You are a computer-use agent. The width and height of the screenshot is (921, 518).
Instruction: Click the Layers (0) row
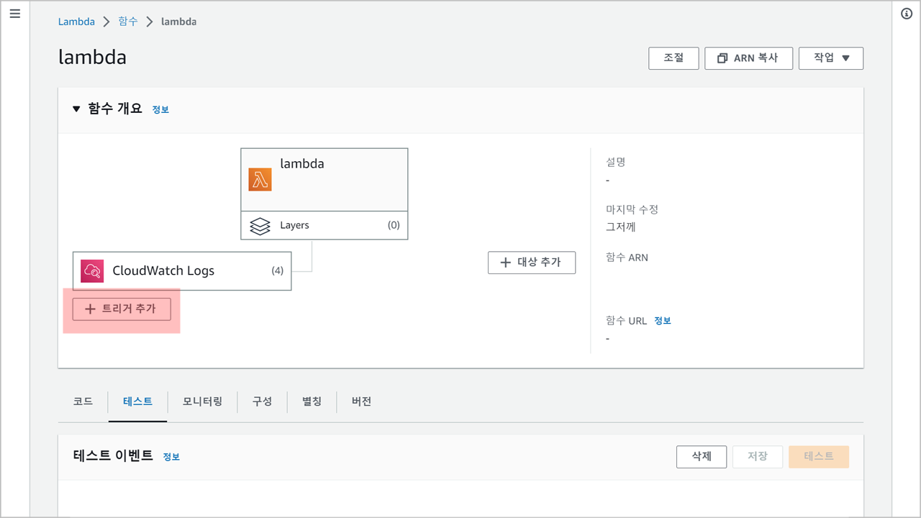point(325,225)
